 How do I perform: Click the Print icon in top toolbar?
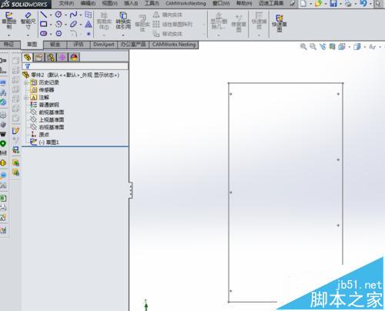(x=348, y=4)
